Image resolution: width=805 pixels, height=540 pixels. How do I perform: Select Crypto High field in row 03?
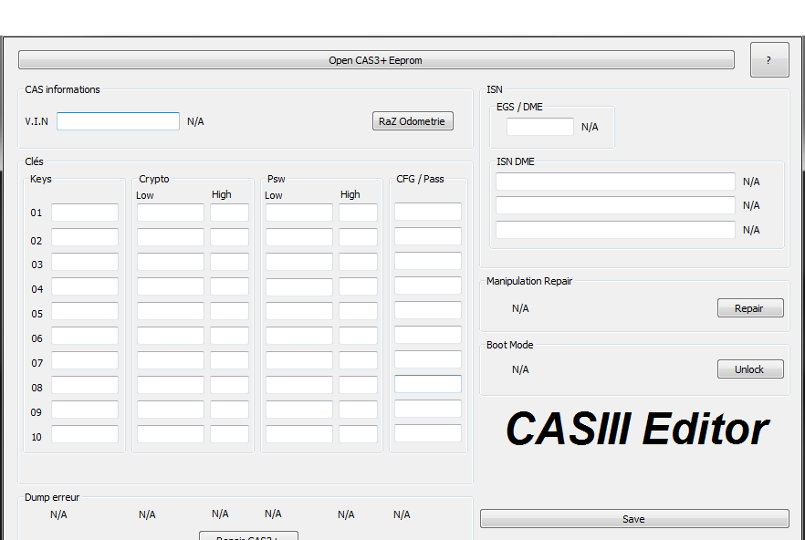[x=229, y=262]
